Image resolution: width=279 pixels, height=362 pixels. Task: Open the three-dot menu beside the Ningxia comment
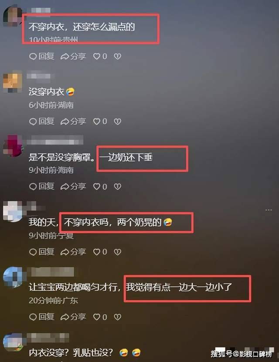(x=269, y=210)
